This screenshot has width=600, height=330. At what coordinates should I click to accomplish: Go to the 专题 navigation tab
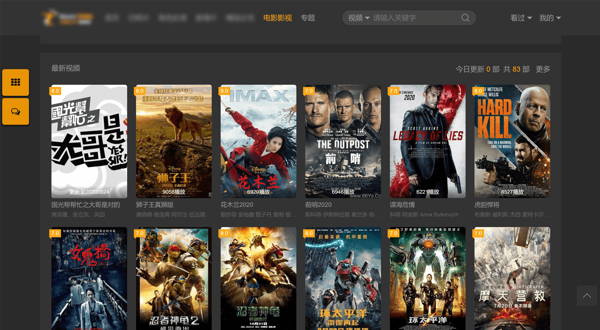308,18
